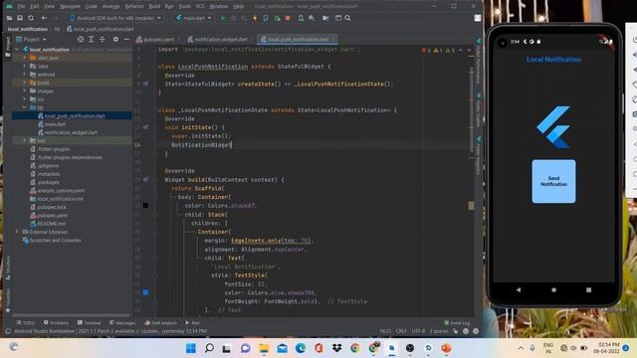The height and width of the screenshot is (358, 637).
Task: Tap Send Notification button in emulator
Action: pyautogui.click(x=553, y=181)
